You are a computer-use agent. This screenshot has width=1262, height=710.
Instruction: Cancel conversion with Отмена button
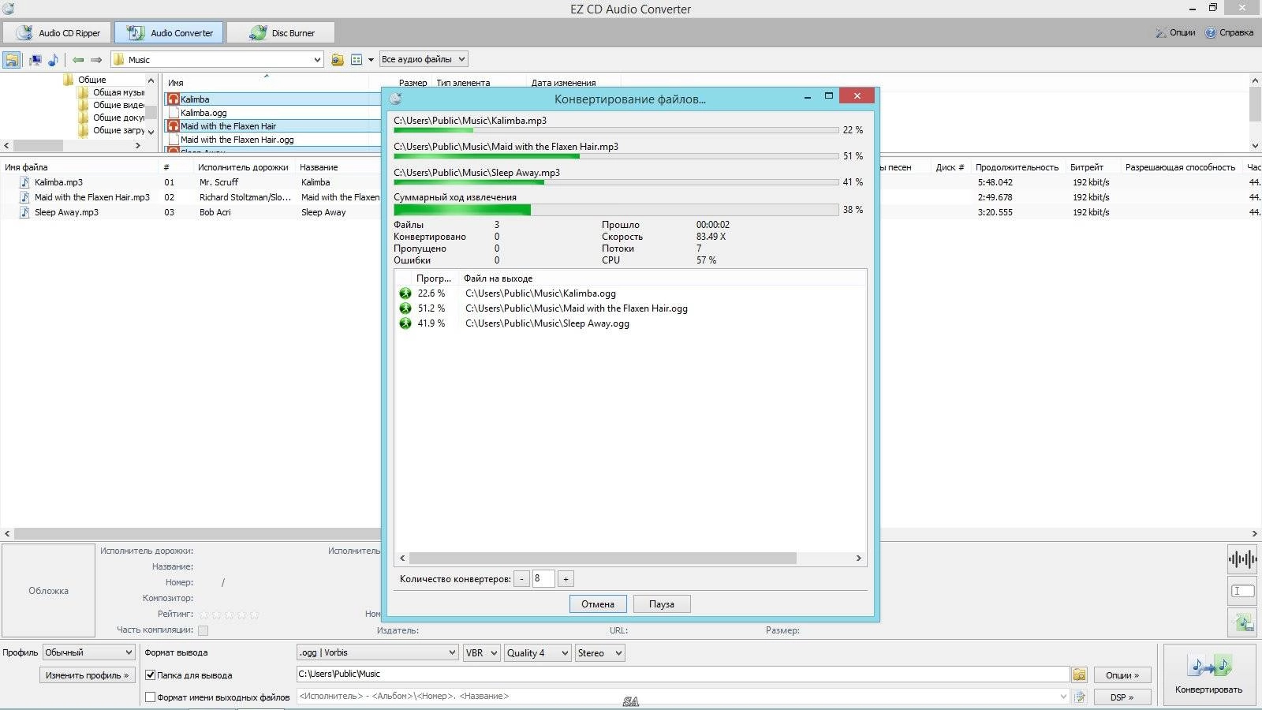(598, 604)
